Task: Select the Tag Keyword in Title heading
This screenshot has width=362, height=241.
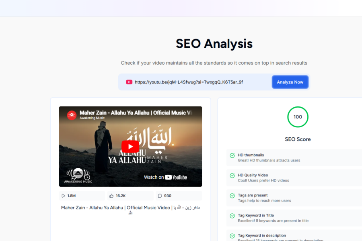Action: (x=256, y=215)
